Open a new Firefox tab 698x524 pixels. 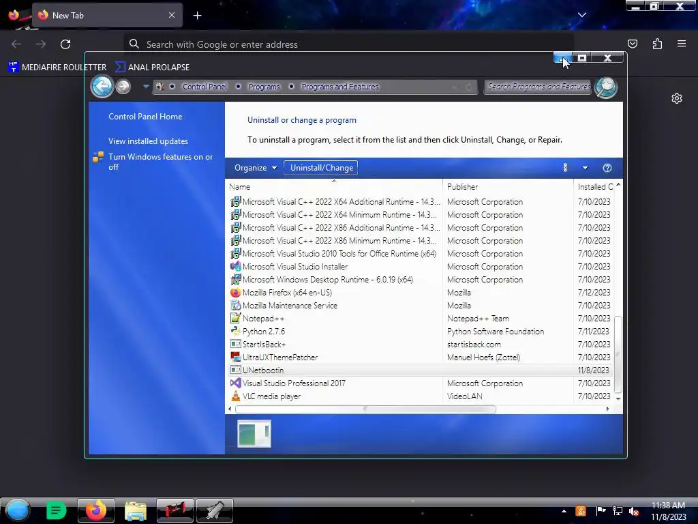[197, 16]
